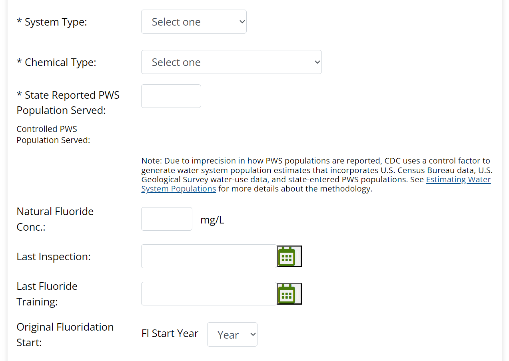The height and width of the screenshot is (361, 509).
Task: Click the mg/L unit text
Action: coord(212,219)
